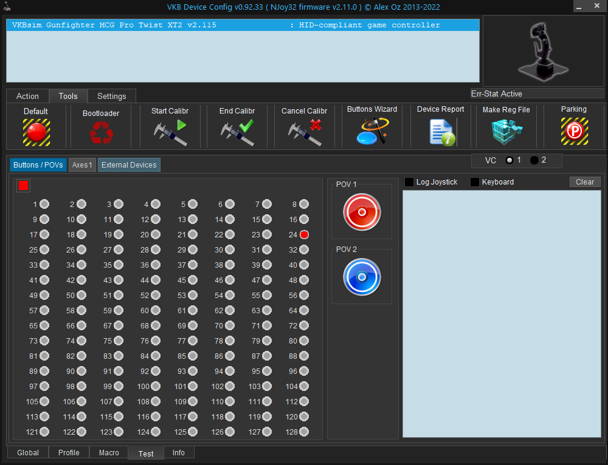Activate the Parking icon
The width and height of the screenshot is (608, 465).
pos(575,131)
